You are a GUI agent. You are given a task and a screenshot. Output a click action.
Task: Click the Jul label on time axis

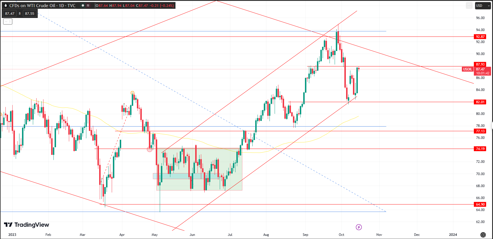pos(230,235)
